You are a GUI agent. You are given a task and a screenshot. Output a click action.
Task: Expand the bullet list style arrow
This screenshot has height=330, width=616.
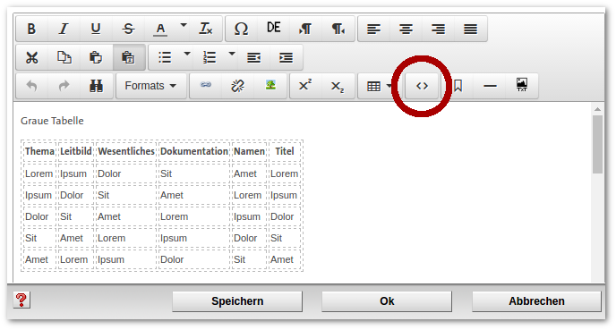tap(187, 55)
